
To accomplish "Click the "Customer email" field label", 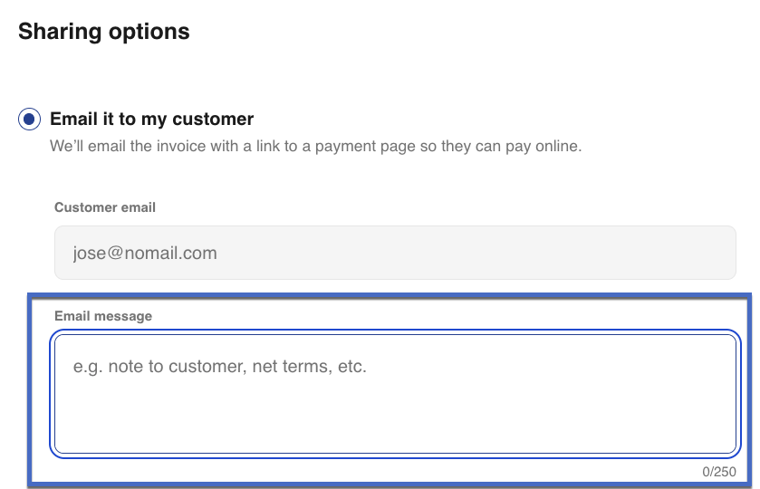I will 105,207.
